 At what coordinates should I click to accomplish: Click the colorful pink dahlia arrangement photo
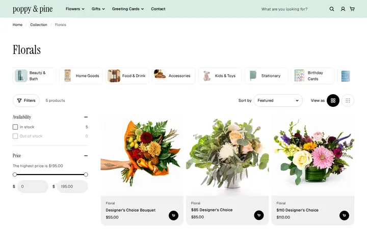click(x=312, y=155)
